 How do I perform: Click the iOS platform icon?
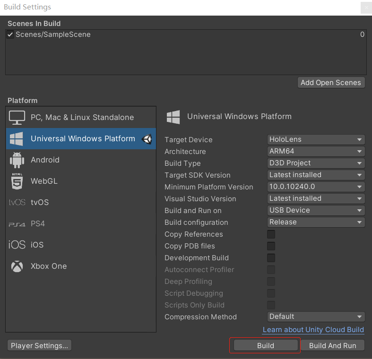[x=17, y=245]
